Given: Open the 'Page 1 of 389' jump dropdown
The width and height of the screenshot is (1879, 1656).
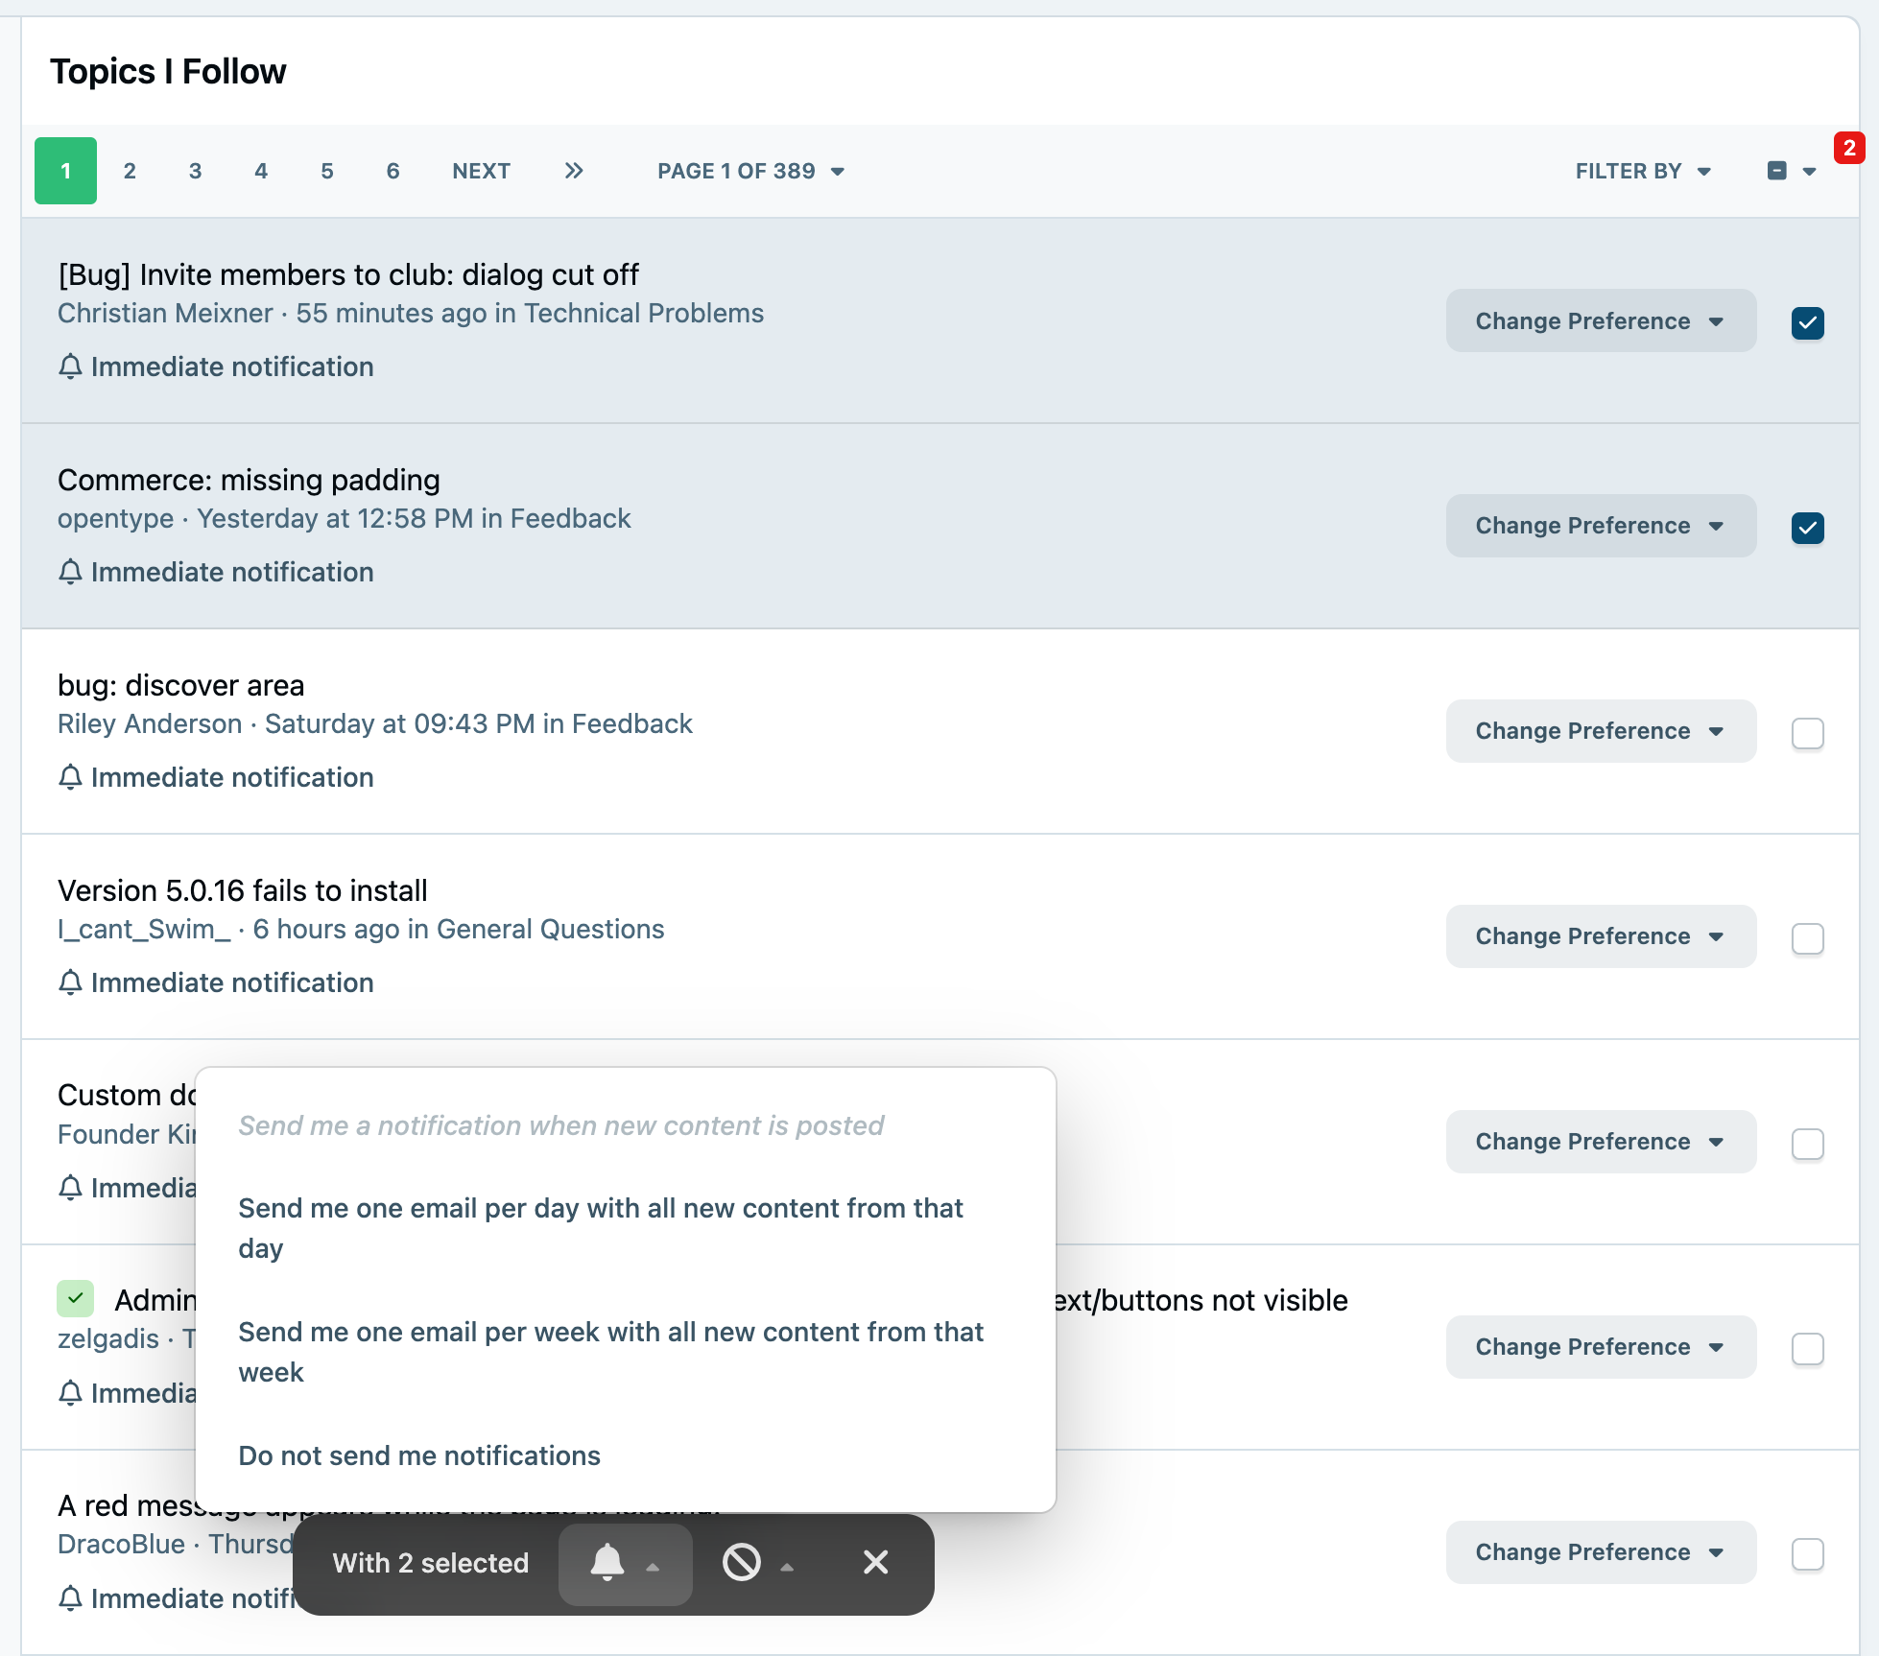Looking at the screenshot, I should coord(750,171).
